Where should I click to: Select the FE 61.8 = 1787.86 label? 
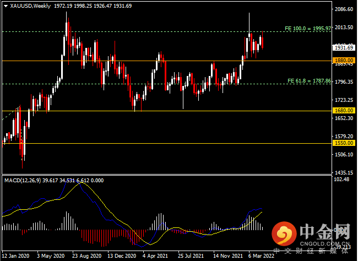(309, 81)
